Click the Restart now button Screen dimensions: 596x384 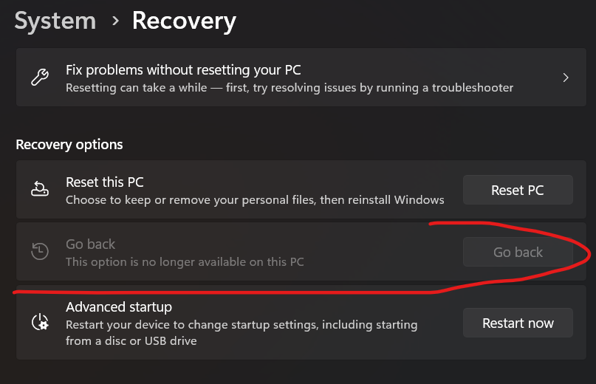coord(518,323)
